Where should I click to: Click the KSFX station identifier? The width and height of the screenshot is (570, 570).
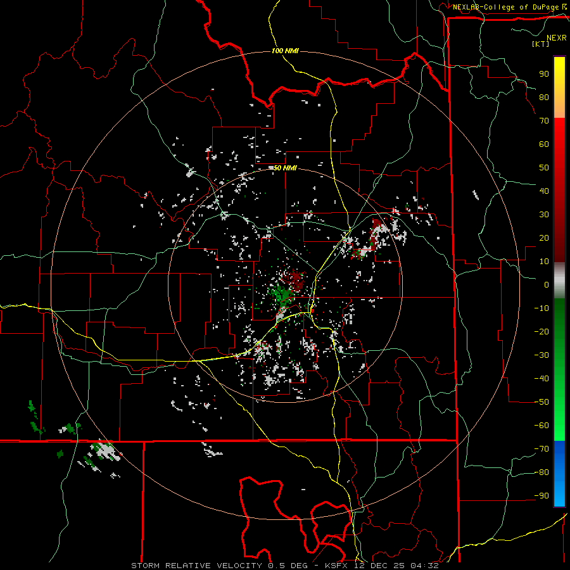tap(336, 566)
